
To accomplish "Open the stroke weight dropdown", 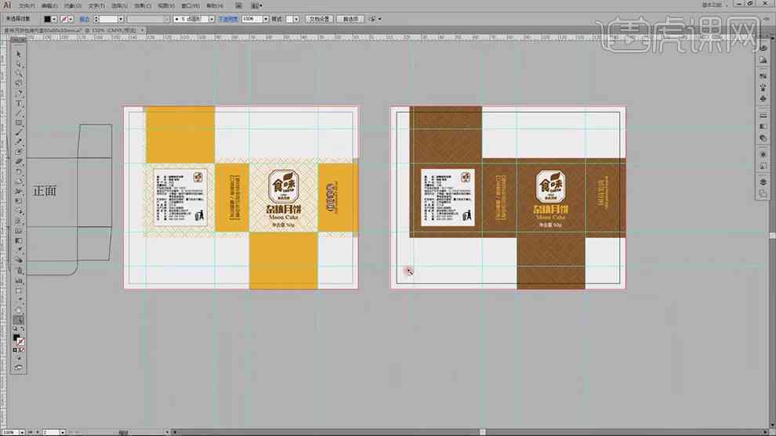I will (x=120, y=19).
